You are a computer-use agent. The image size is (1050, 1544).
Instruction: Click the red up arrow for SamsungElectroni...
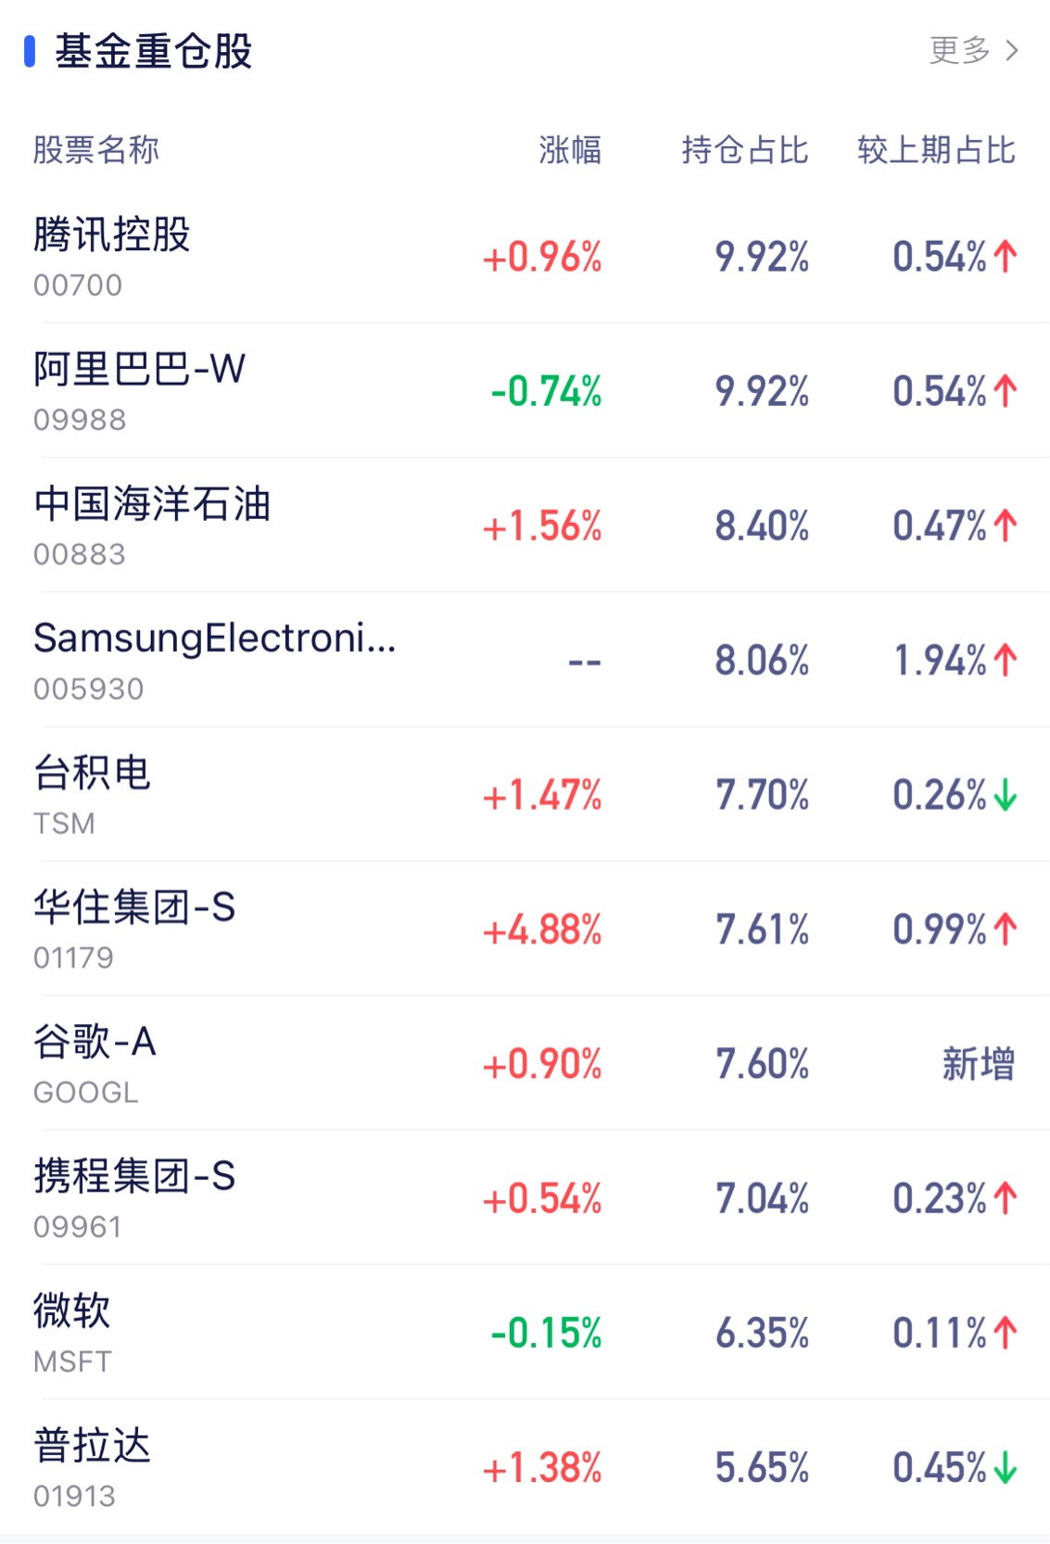tap(1006, 661)
